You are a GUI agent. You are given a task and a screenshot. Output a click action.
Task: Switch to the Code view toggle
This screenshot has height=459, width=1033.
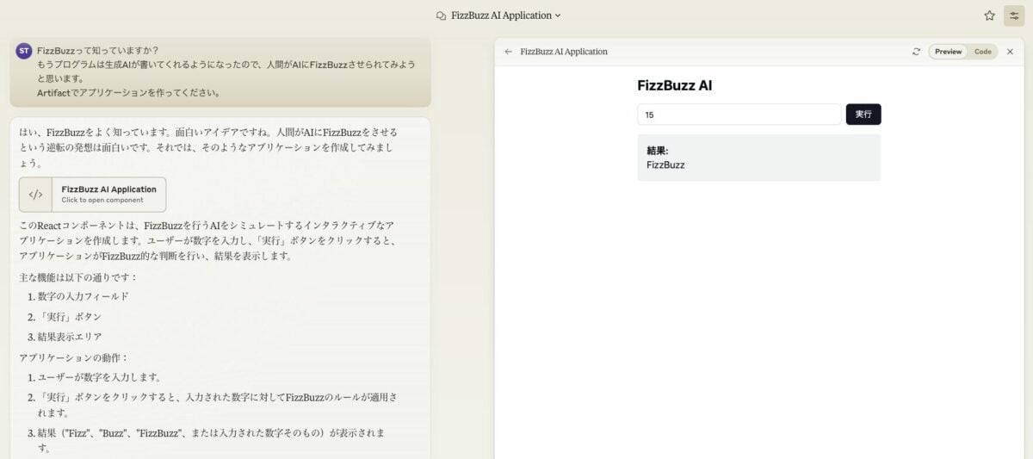tap(982, 52)
